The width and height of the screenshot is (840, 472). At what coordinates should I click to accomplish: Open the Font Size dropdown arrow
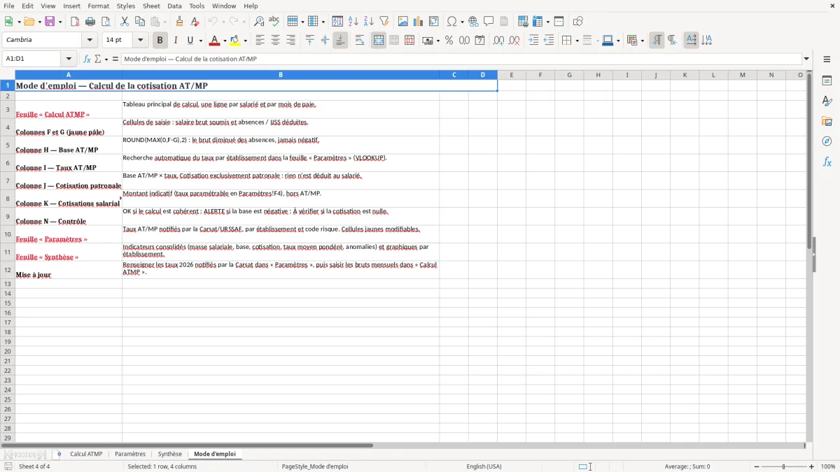click(x=140, y=41)
